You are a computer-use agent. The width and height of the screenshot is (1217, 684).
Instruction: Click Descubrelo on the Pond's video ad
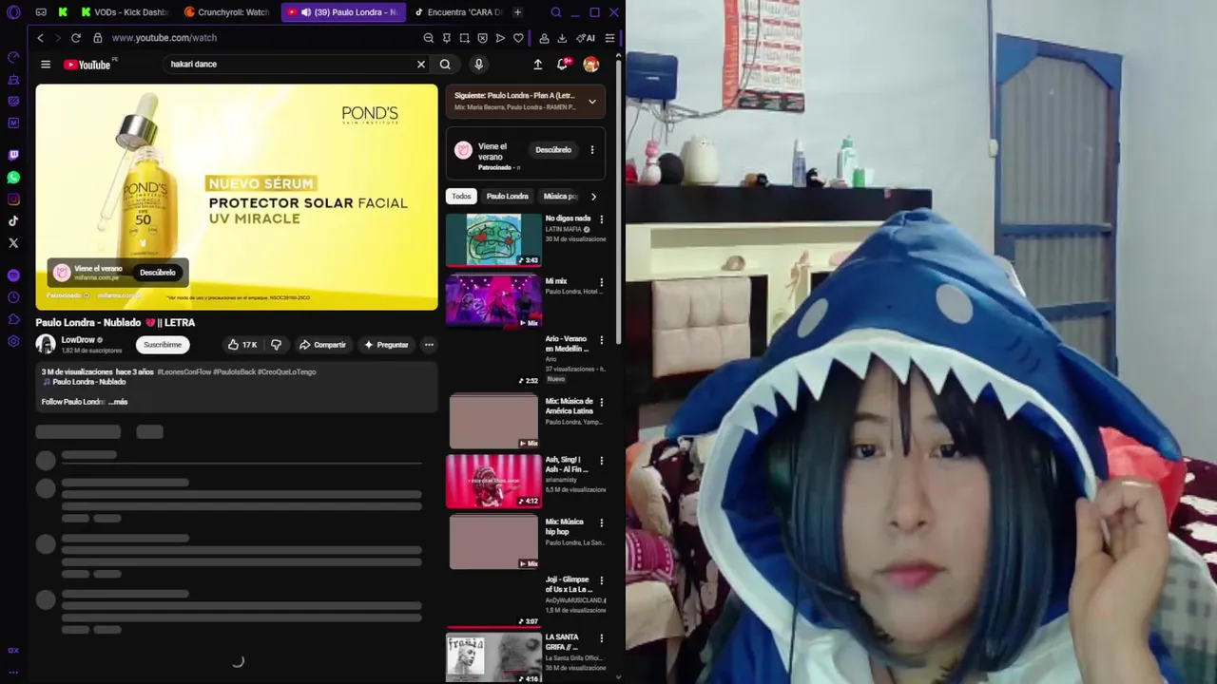pos(158,273)
